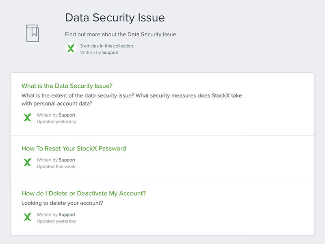325x244 pixels.
Task: Click StockX avatar under Reset Password article
Action: point(27,162)
